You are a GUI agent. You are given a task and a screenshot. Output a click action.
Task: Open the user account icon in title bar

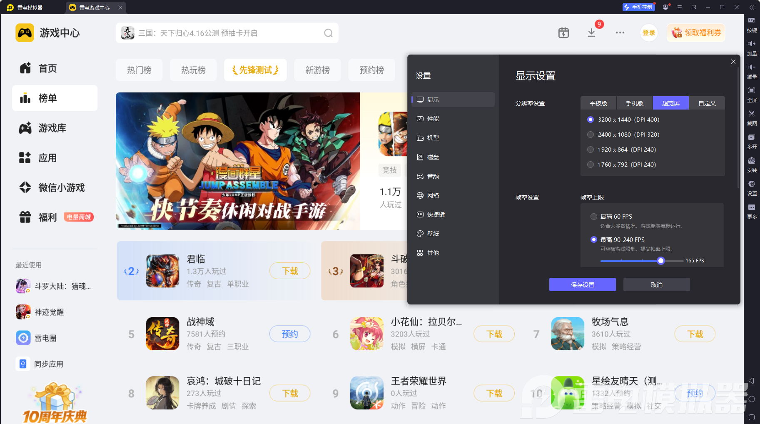665,7
